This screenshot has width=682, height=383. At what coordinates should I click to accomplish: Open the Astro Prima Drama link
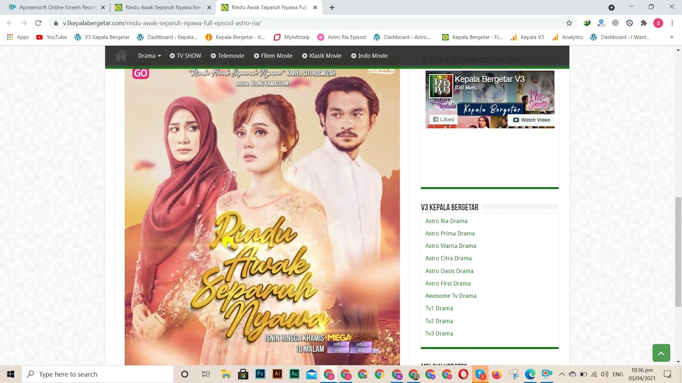[x=450, y=234]
